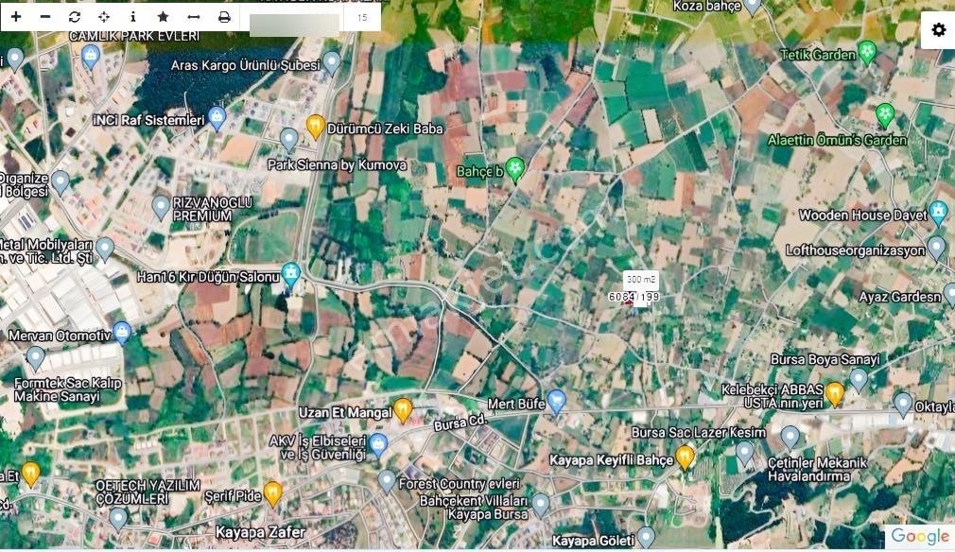Print the map with printer icon
The height and width of the screenshot is (552, 955).
pyautogui.click(x=224, y=17)
